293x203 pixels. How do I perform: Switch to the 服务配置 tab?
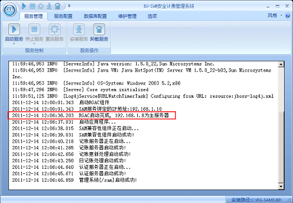(63, 16)
